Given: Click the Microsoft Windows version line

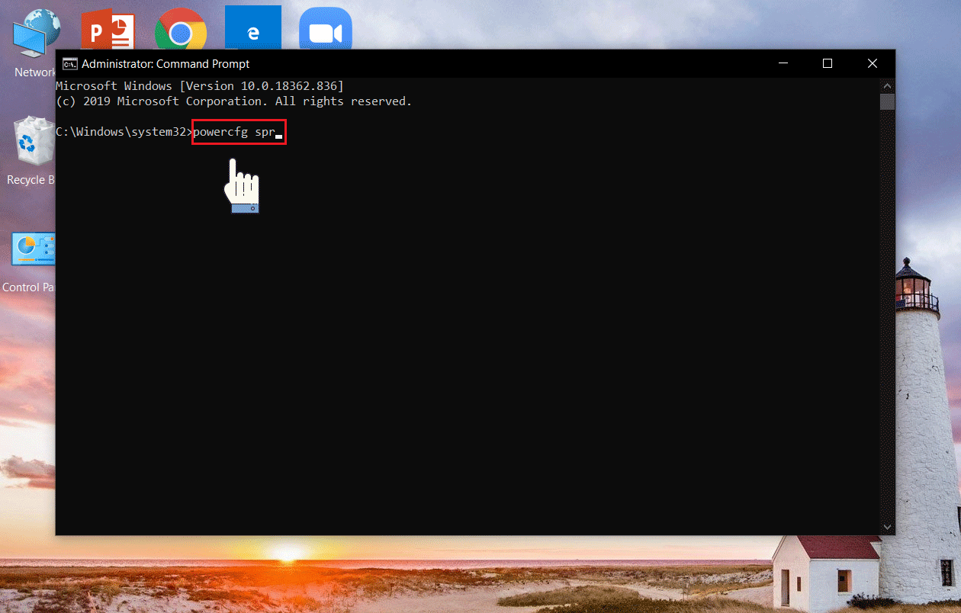Looking at the screenshot, I should click(x=200, y=85).
